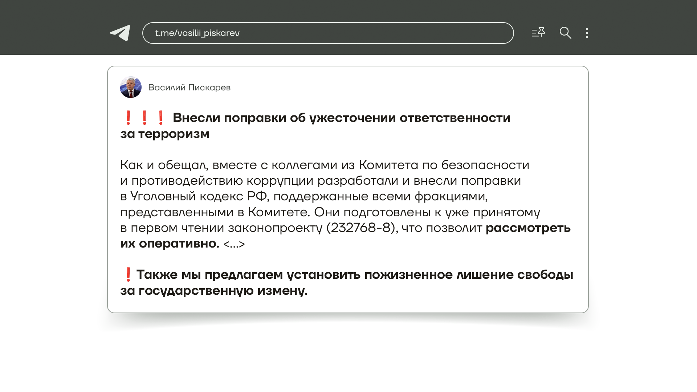Expand the truncated text marker "<...>"
The height and width of the screenshot is (392, 697).
234,244
